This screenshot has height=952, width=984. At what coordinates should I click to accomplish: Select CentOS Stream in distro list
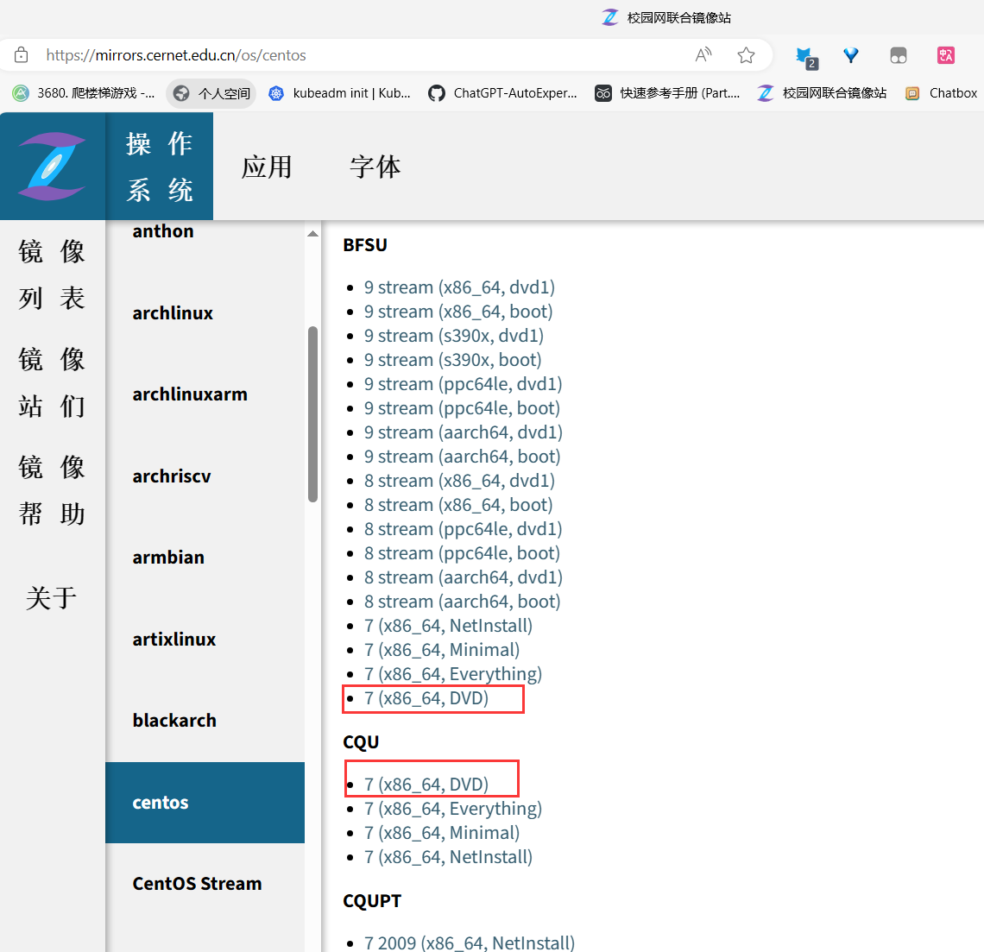[x=197, y=884]
